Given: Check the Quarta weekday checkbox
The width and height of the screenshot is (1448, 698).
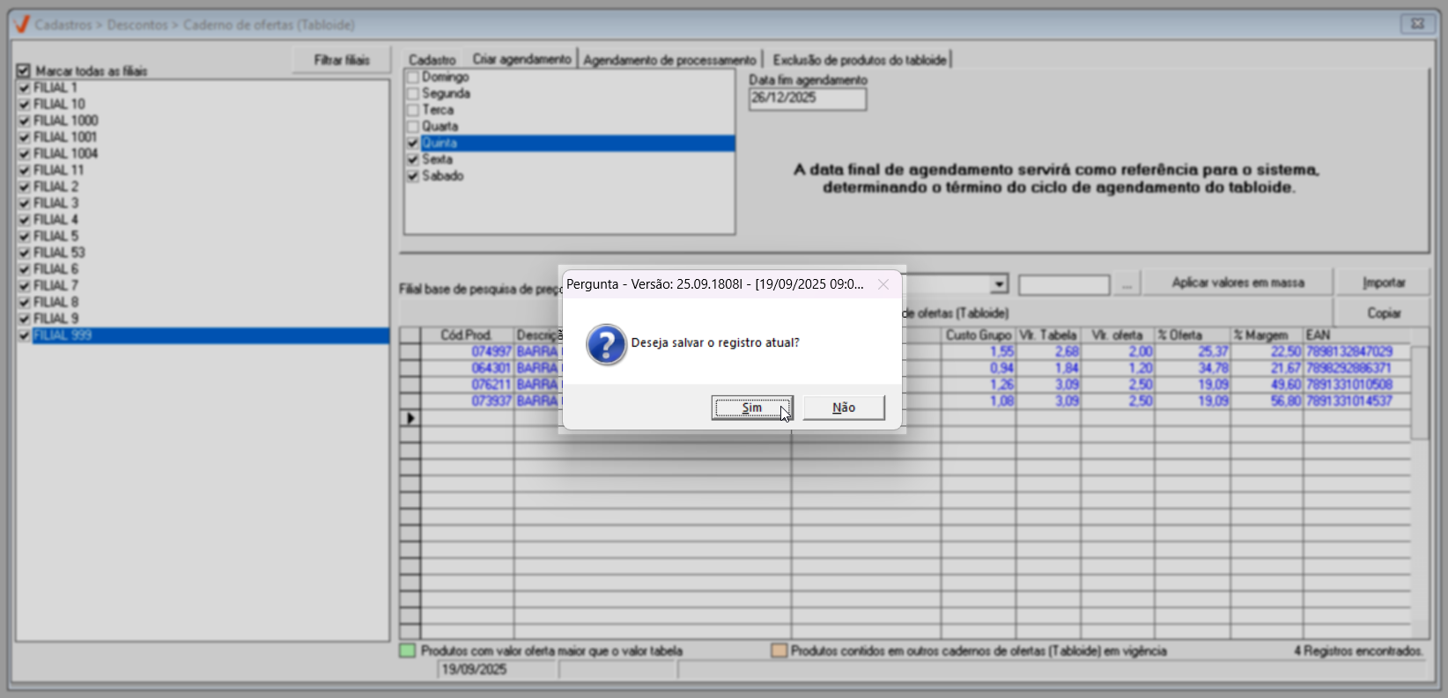Looking at the screenshot, I should [412, 126].
